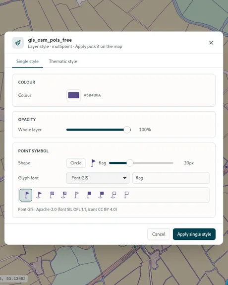Viewport: 228px width, 285px height.
Task: Select the outline square flag without base glyph
Action: tap(126, 195)
